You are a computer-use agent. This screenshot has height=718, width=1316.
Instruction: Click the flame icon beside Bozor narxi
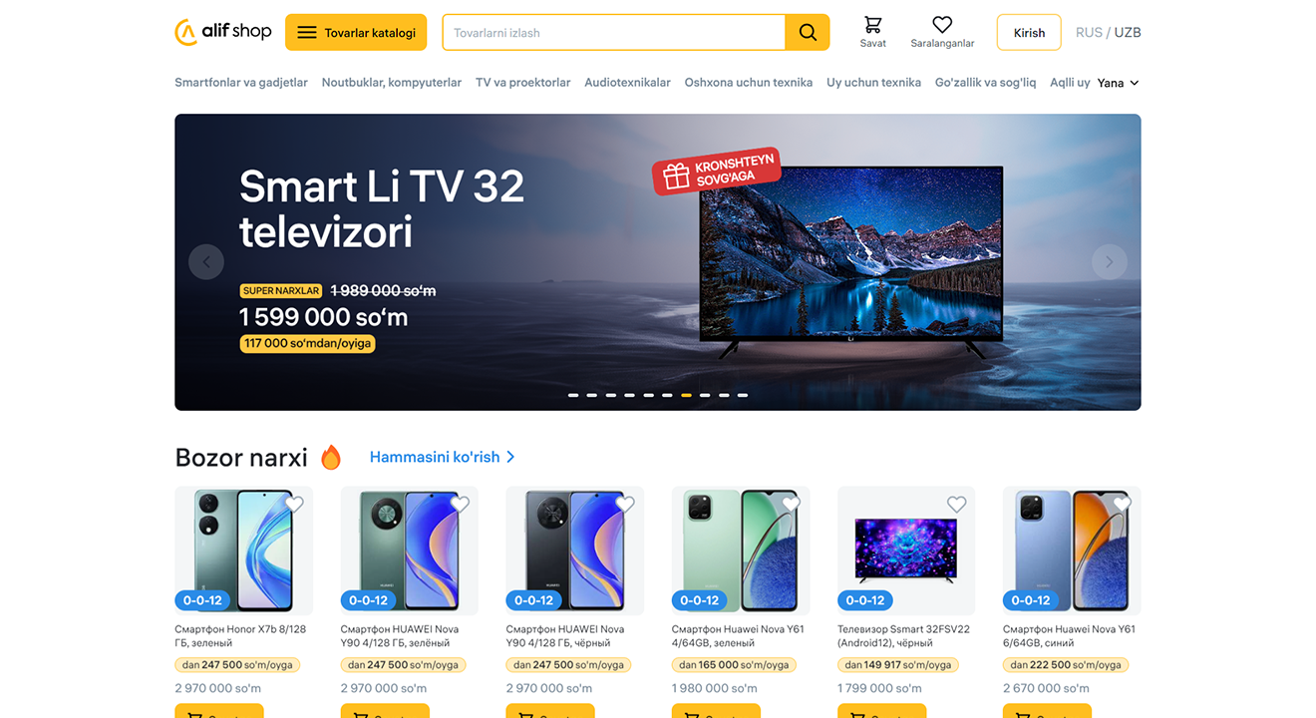(331, 458)
